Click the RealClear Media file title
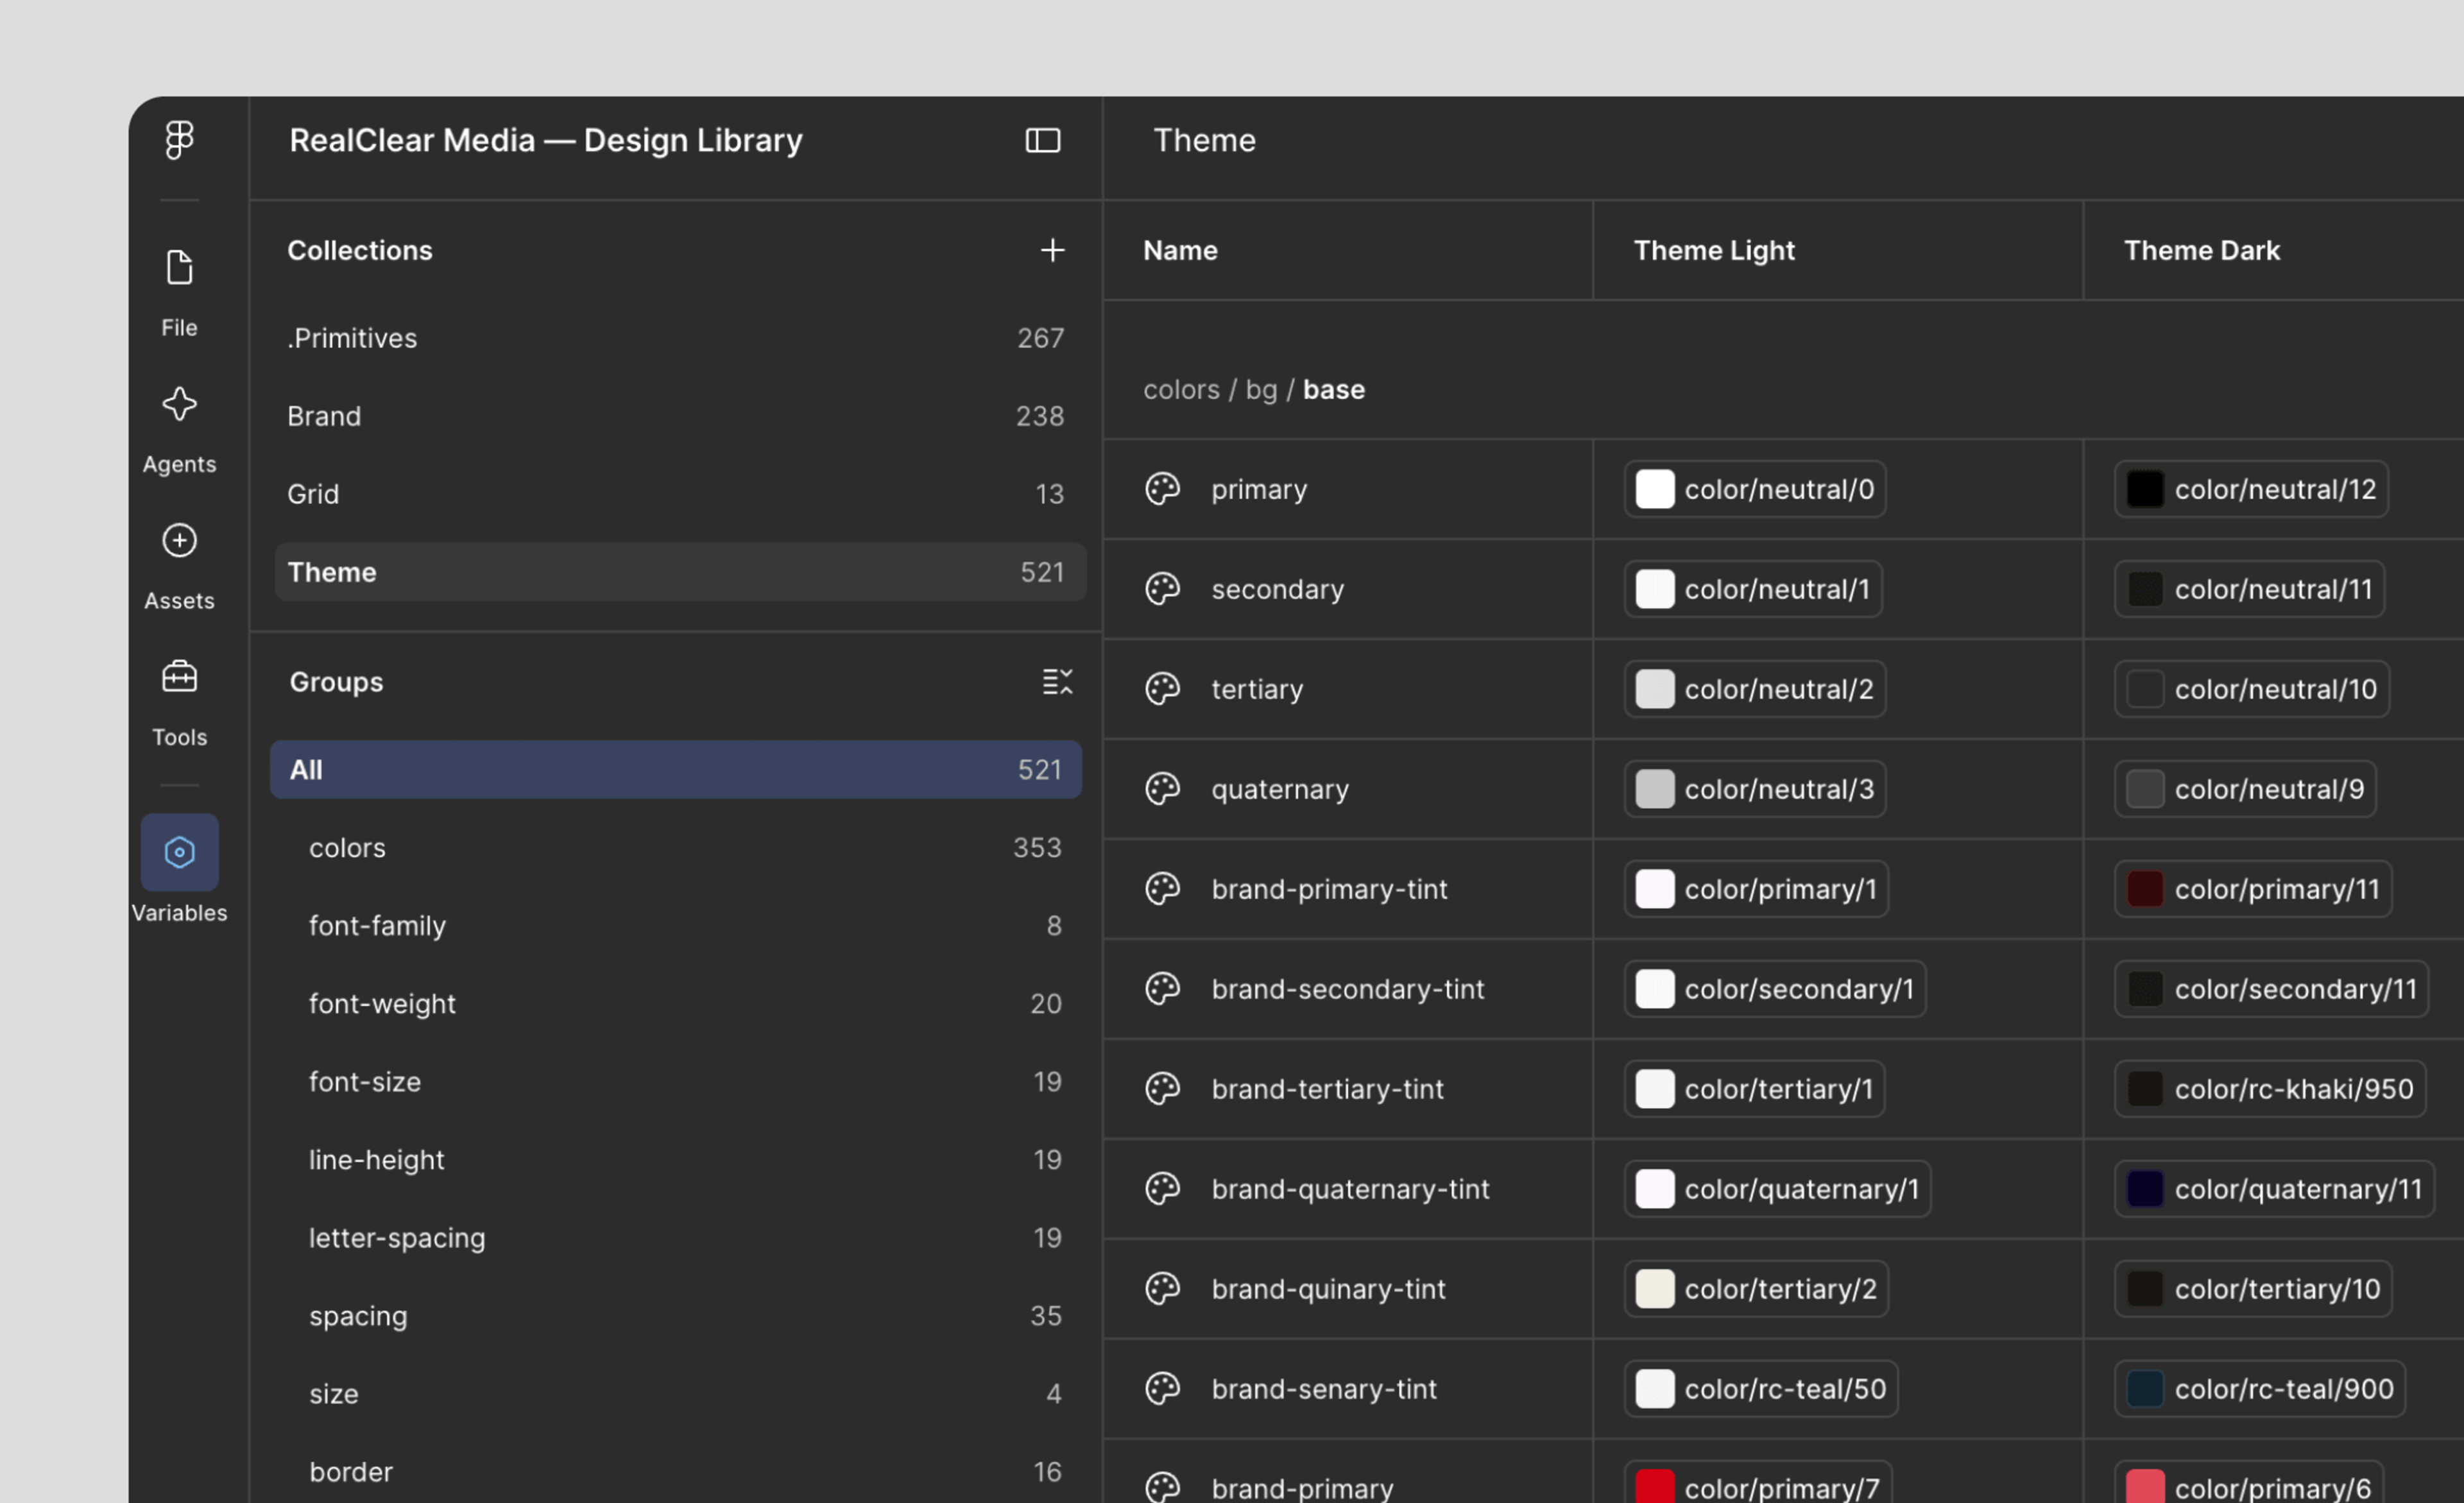 point(546,140)
